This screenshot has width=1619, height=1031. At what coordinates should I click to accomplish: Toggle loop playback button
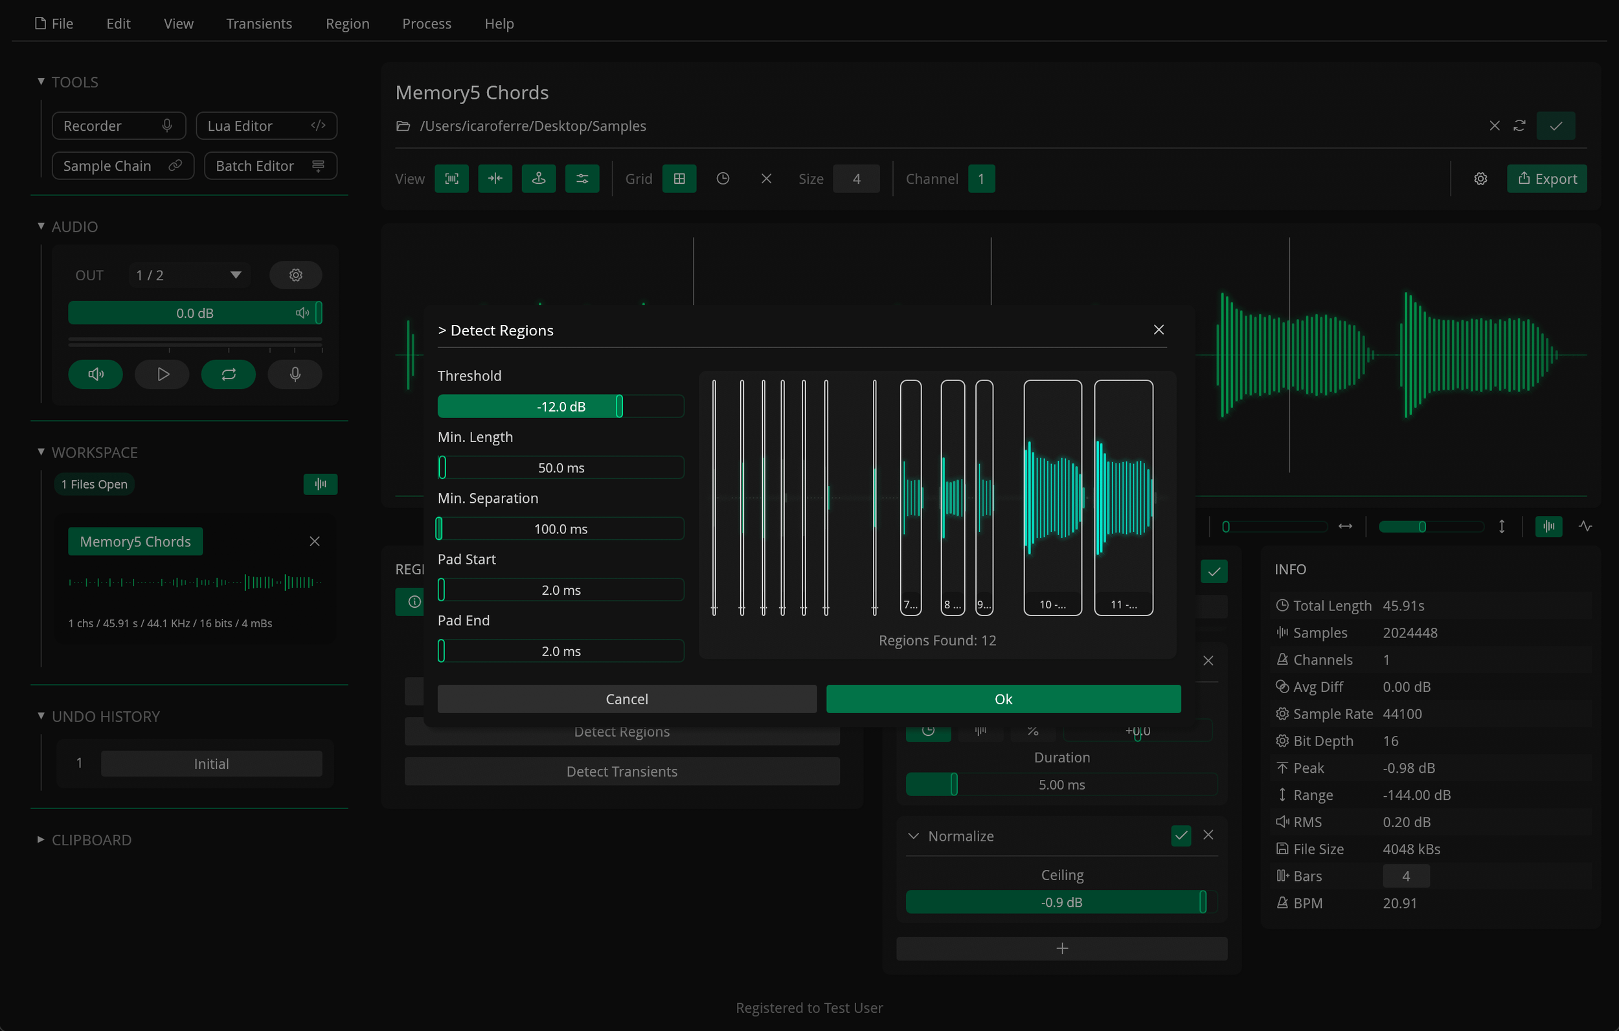tap(229, 373)
